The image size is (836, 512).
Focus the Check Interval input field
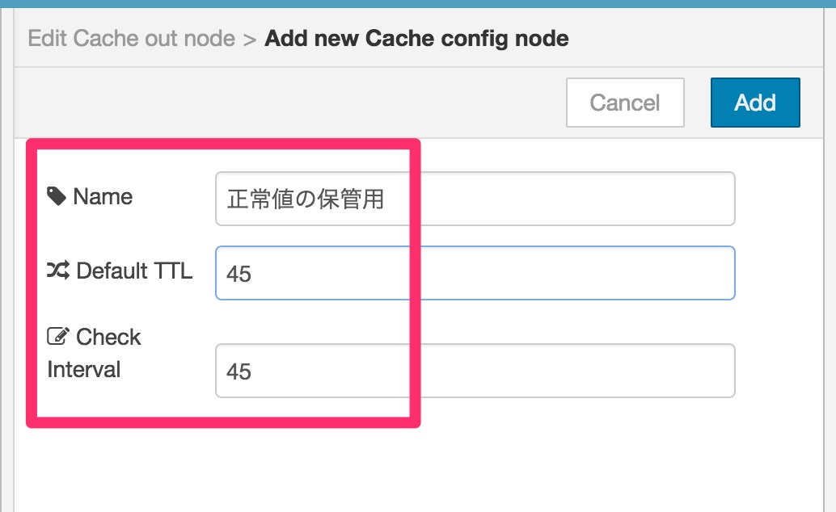click(x=475, y=371)
